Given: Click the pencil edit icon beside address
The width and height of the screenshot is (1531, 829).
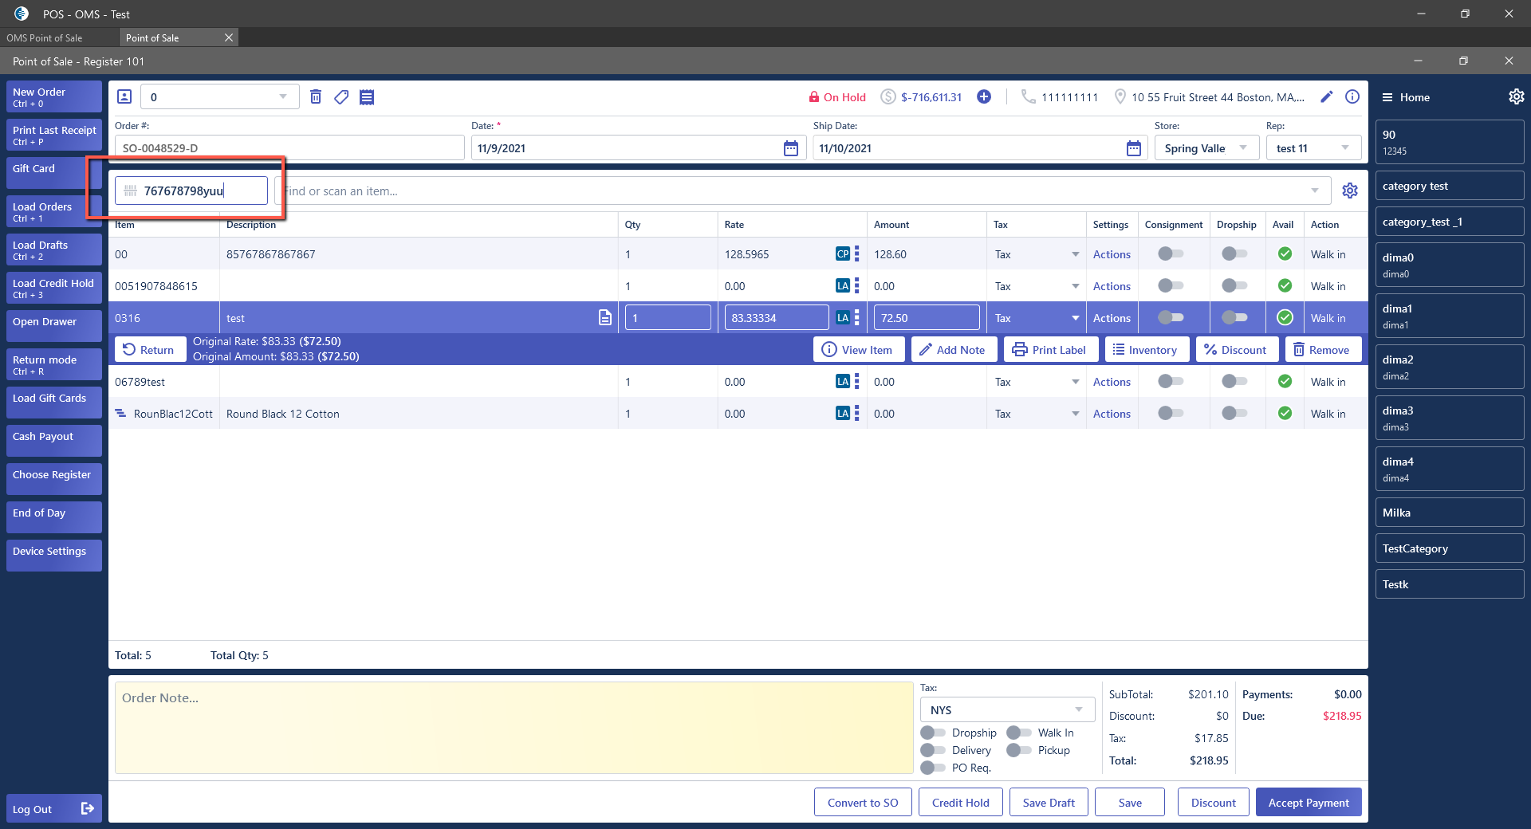Looking at the screenshot, I should (1327, 96).
